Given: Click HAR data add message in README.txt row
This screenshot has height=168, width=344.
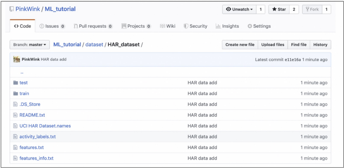Looking at the screenshot, I should coord(202,115).
